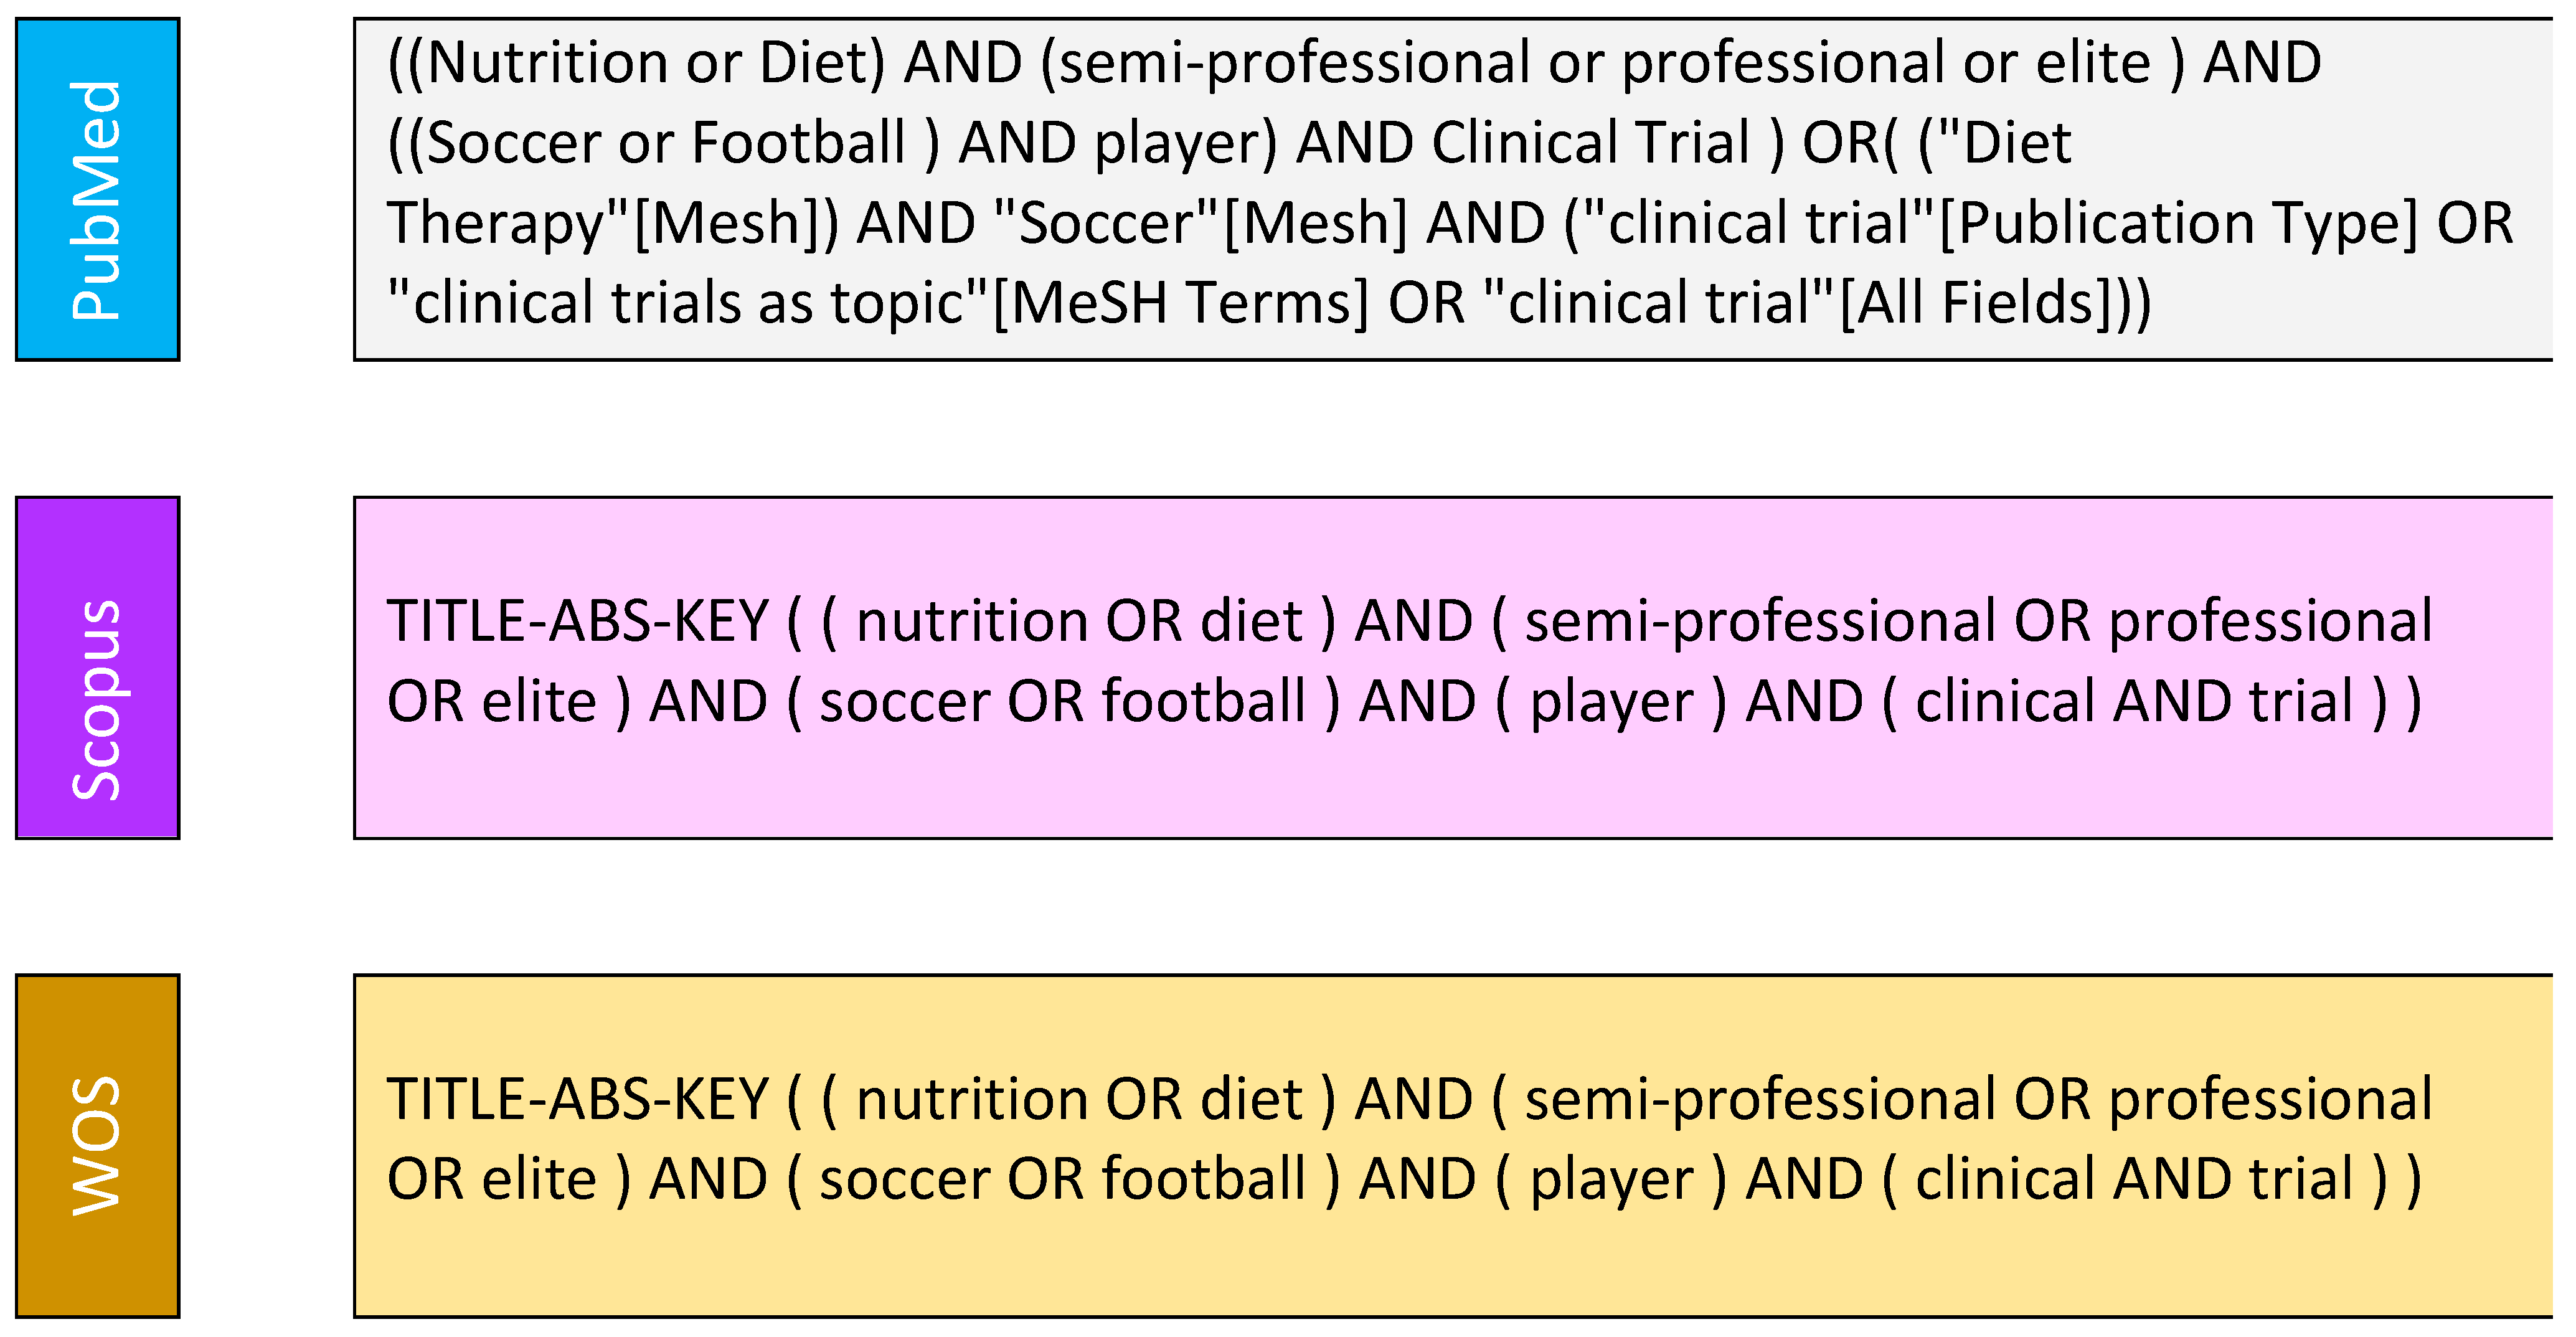
Task: Click "semi-professional" in the Scopus query
Action: coord(1760,621)
